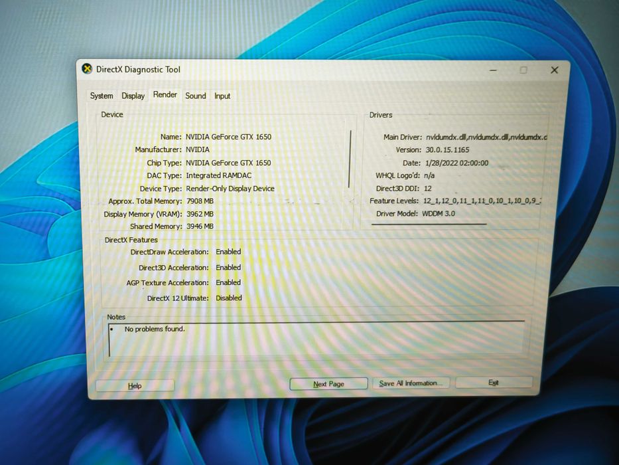Click AGP Texture Acceleration Enabled status

(228, 282)
